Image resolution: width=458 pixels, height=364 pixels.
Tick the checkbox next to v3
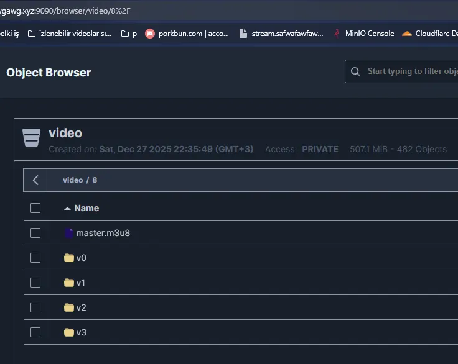tap(35, 332)
